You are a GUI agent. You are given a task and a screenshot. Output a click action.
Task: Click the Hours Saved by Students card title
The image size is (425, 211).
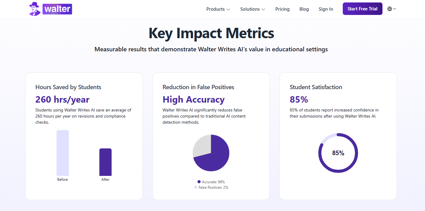coord(68,87)
